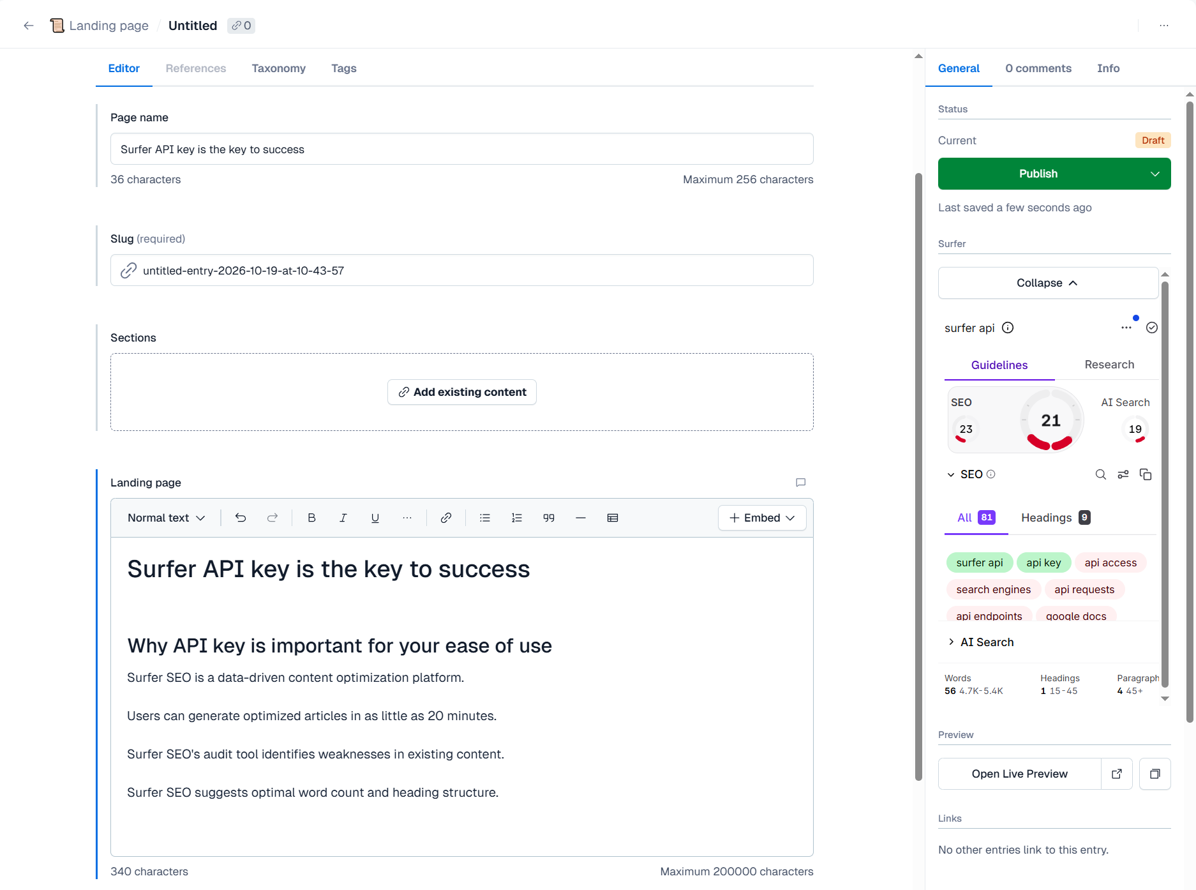Go back using the left arrow icon
Viewport: 1196px width, 890px height.
28,26
